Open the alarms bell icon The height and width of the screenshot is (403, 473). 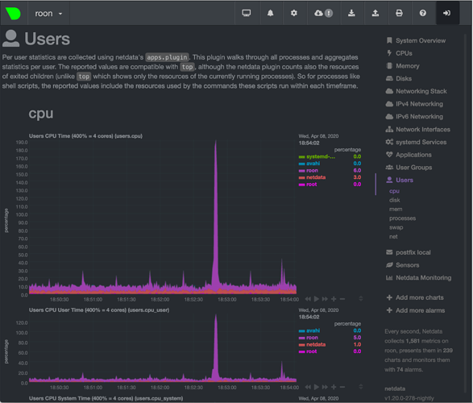coord(271,13)
